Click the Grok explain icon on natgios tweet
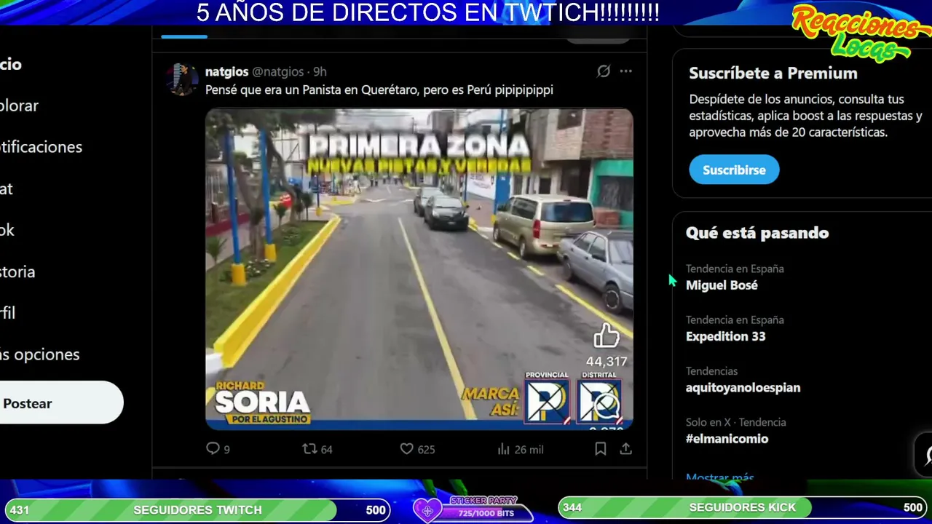The height and width of the screenshot is (524, 932). pyautogui.click(x=604, y=71)
